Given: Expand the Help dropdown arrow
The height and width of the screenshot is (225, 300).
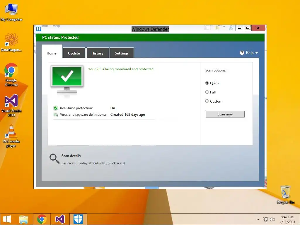Looking at the screenshot, I should click(x=257, y=53).
